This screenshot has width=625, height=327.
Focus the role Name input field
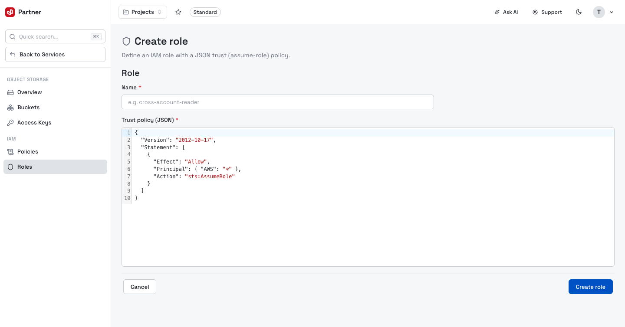278,102
